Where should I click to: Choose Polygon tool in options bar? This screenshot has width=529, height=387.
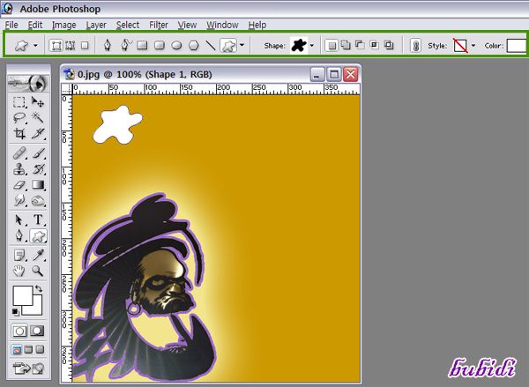pos(194,45)
